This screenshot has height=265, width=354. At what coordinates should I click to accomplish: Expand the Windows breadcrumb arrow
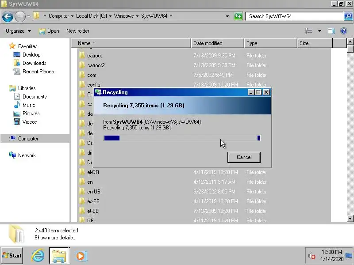[137, 16]
